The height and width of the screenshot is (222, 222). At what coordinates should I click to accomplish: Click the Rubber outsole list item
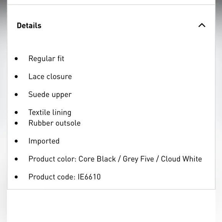(54, 123)
